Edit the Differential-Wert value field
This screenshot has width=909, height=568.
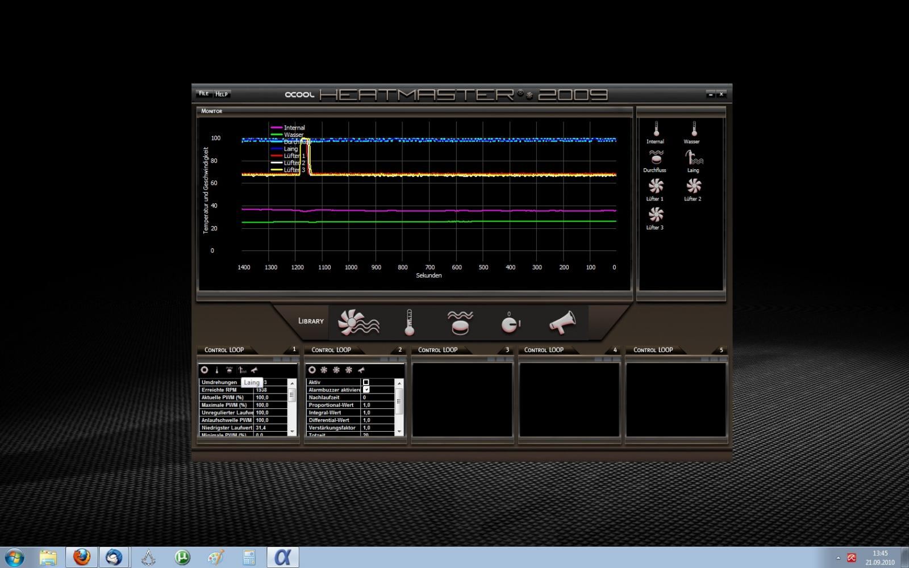point(378,420)
